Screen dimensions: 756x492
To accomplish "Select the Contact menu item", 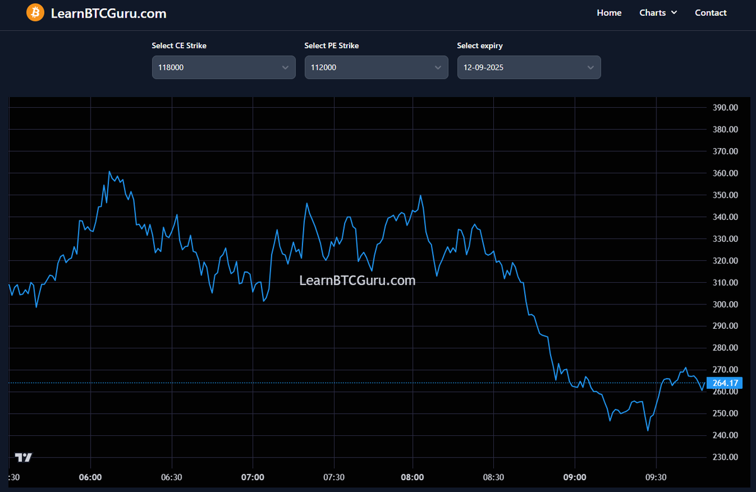I will pos(711,13).
